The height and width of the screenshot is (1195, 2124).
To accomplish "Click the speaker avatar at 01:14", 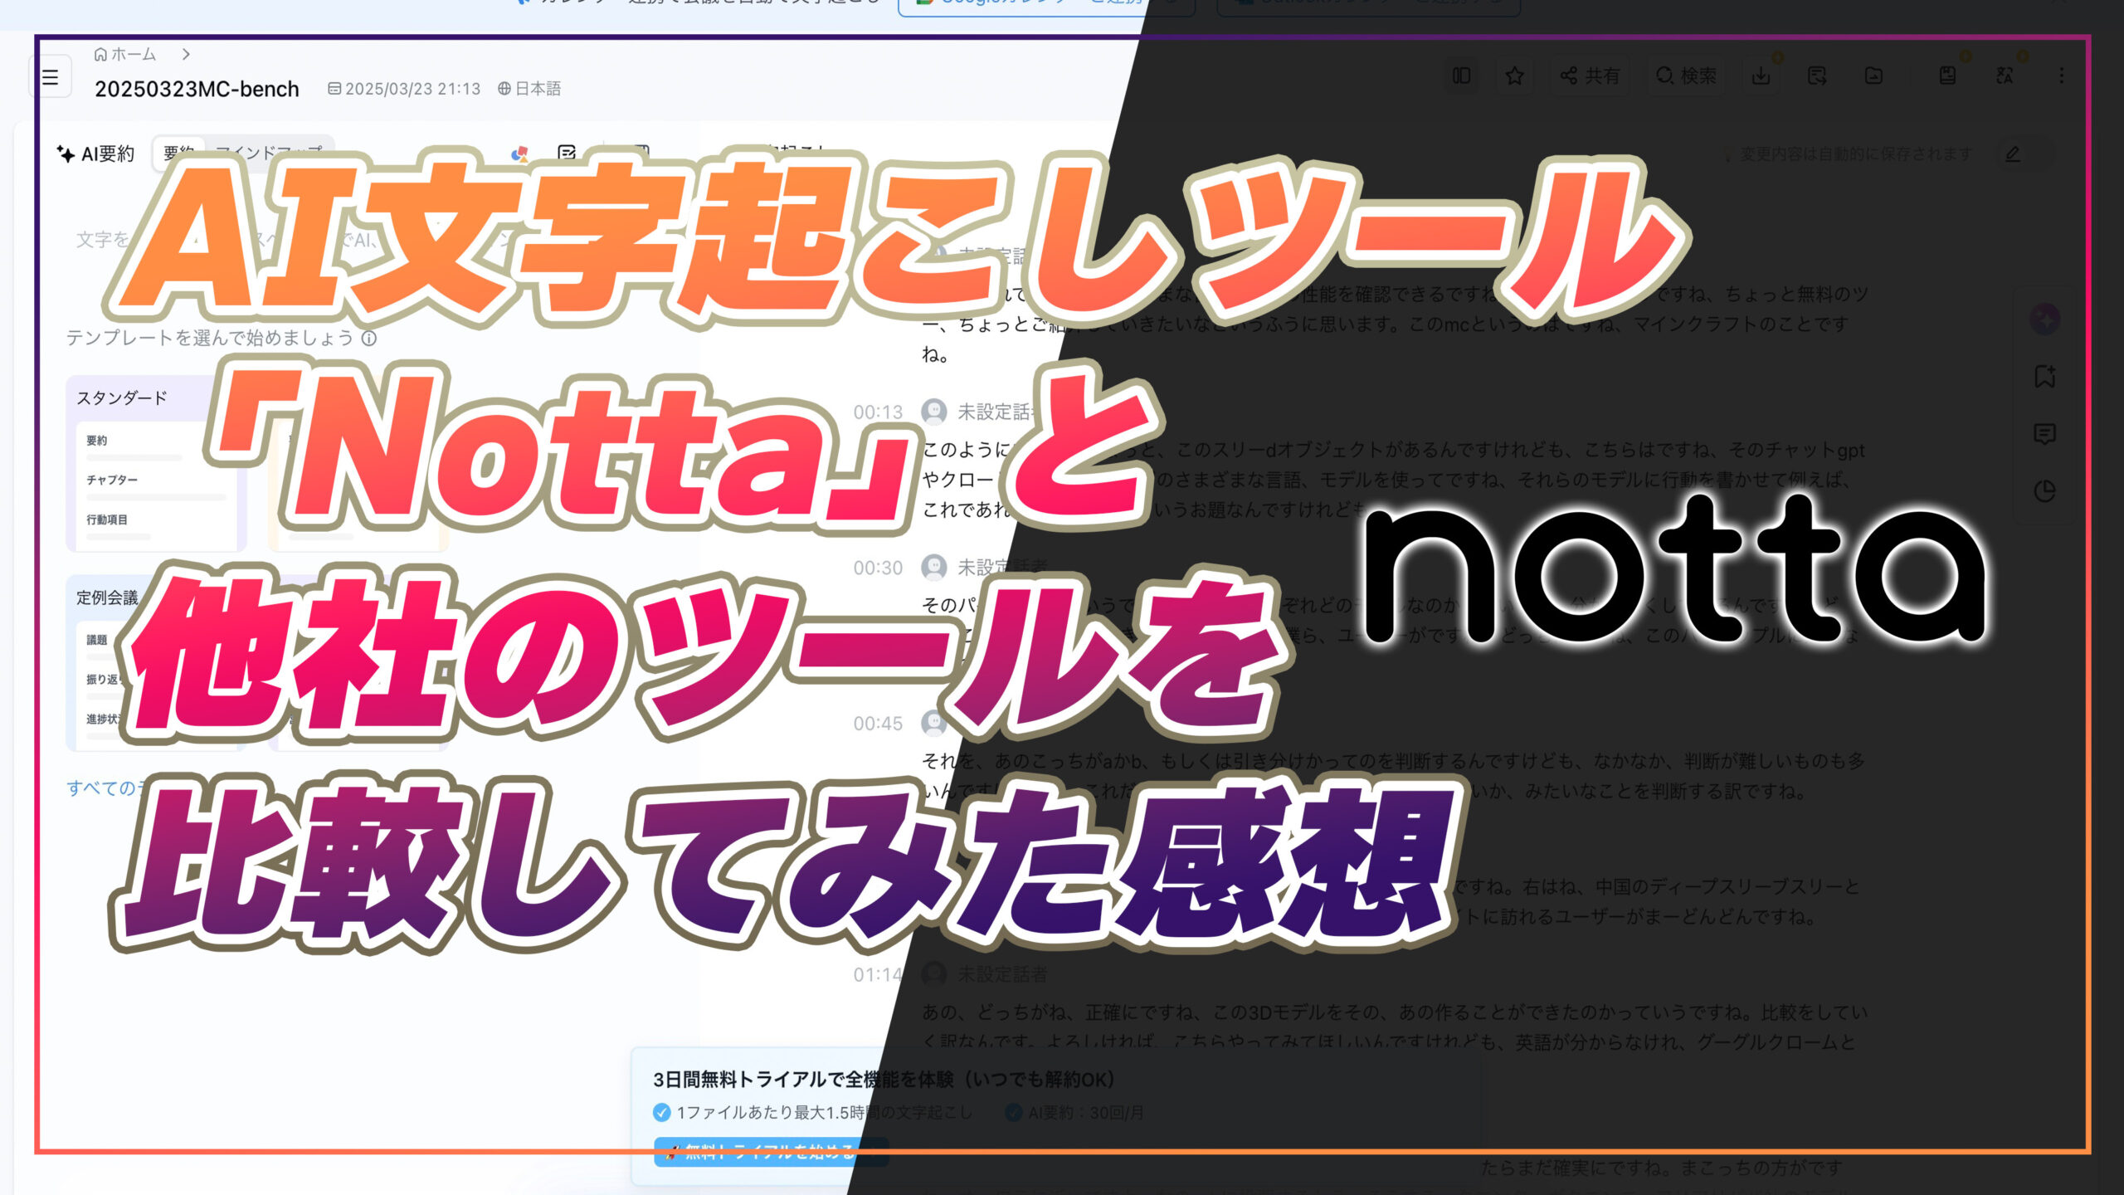I will click(x=934, y=973).
